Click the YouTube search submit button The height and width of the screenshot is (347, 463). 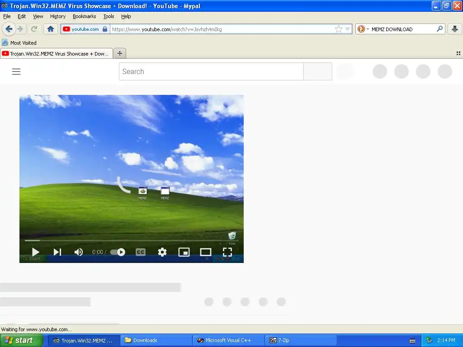click(x=318, y=71)
